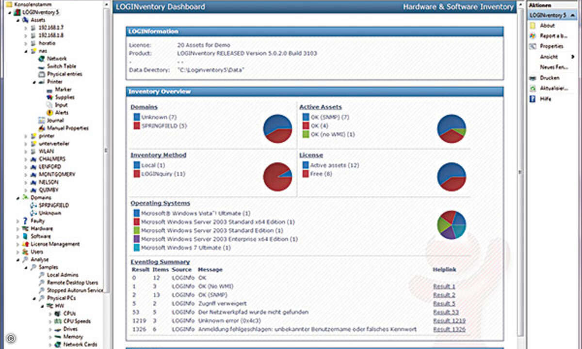Open the Eventlog Summary link
The image size is (582, 349).
pos(160,262)
